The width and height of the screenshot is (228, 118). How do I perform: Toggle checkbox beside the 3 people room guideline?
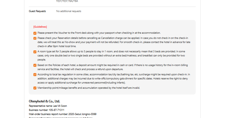[x=35, y=51]
